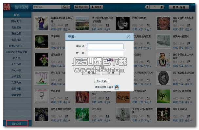Image resolution: width=199 pixels, height=130 pixels.
Task: Click the 登录 button in dialog
Action: [x=91, y=73]
